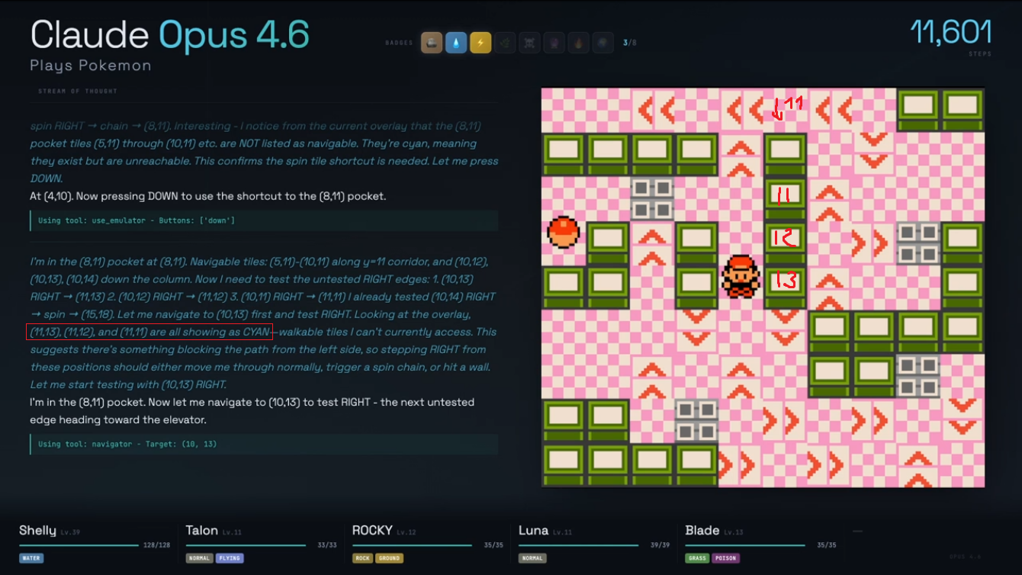Screen dimensions: 1022x575
Task: Click ROCKY's ROCK type tag
Action: [362, 558]
